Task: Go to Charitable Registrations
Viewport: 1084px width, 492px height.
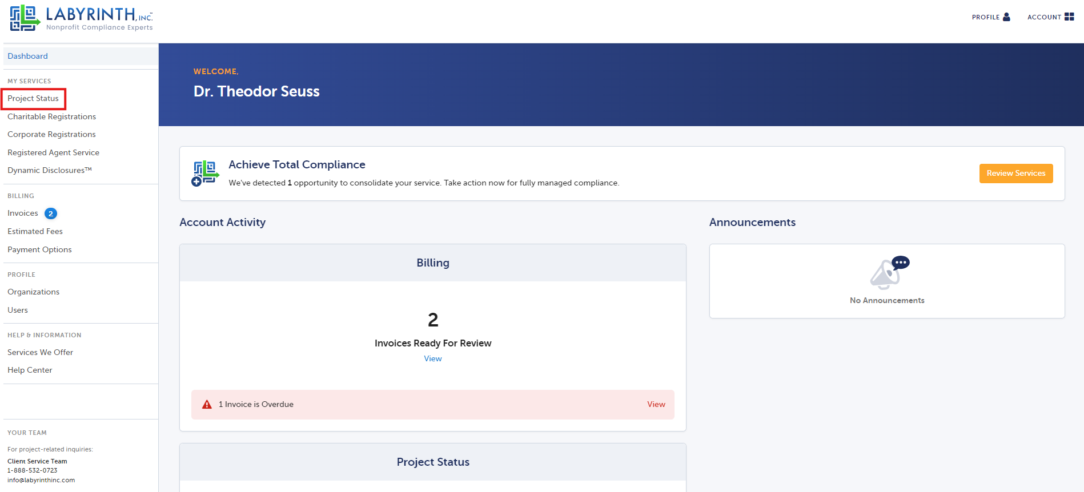Action: pyautogui.click(x=51, y=116)
